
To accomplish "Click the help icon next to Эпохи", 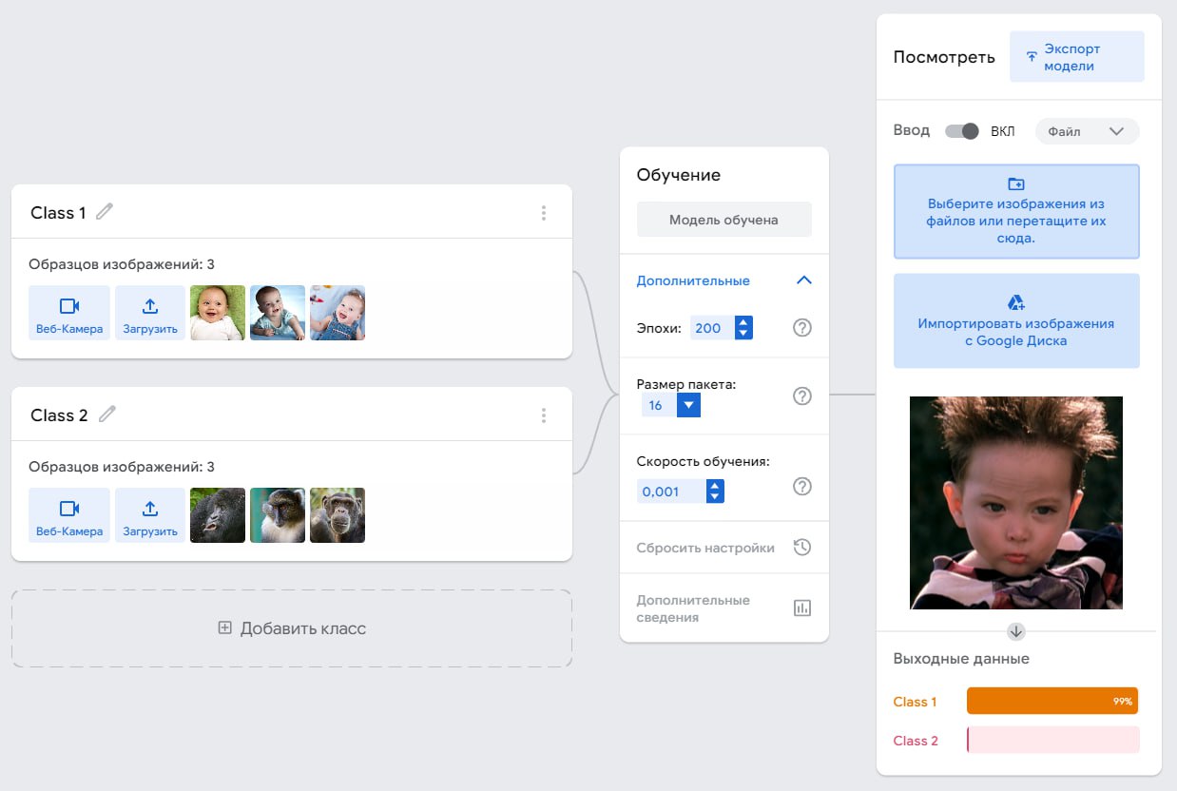I will coord(801,328).
